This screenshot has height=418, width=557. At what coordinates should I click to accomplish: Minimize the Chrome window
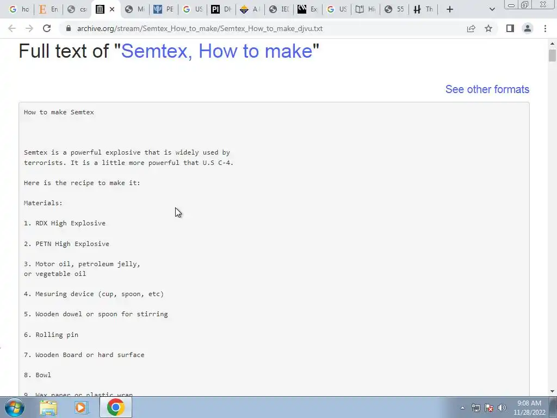[x=511, y=5]
